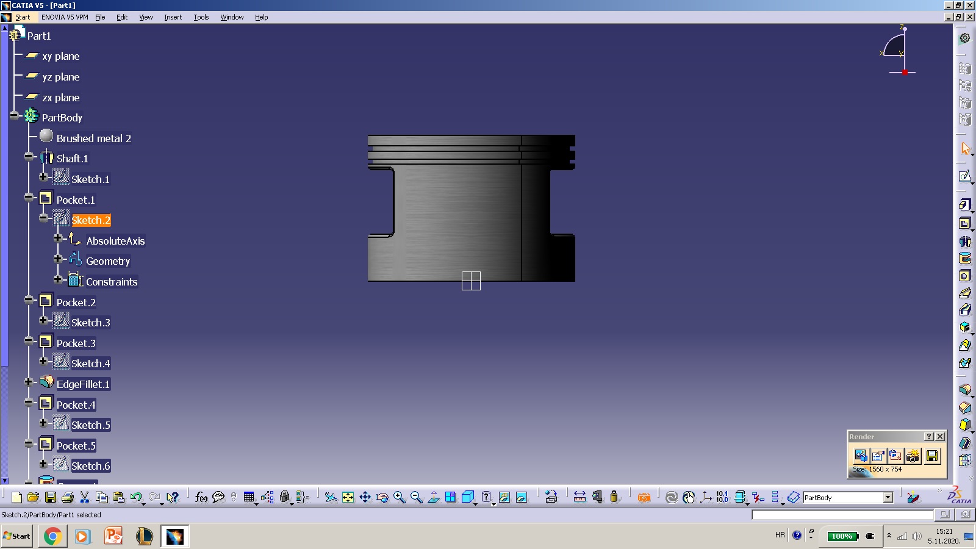Expand the Geometry node under Sketch.2

click(58, 259)
